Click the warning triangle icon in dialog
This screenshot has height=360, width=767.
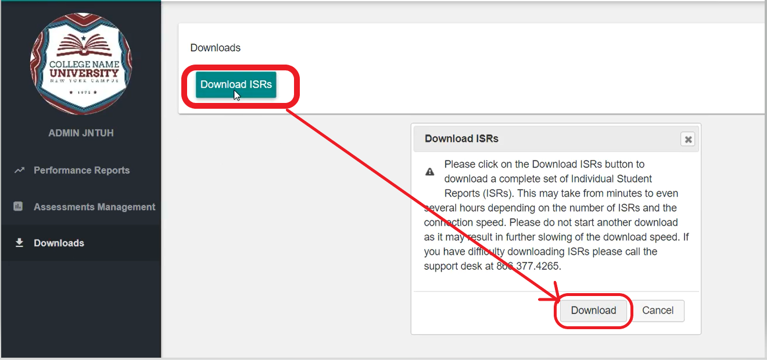pos(430,172)
